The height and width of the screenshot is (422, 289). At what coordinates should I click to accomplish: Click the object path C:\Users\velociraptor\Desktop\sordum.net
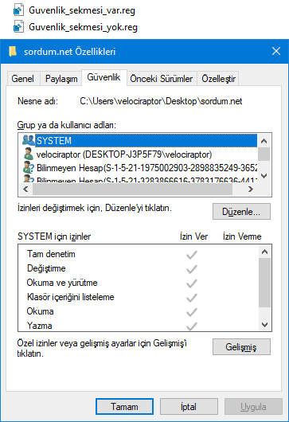tap(161, 101)
